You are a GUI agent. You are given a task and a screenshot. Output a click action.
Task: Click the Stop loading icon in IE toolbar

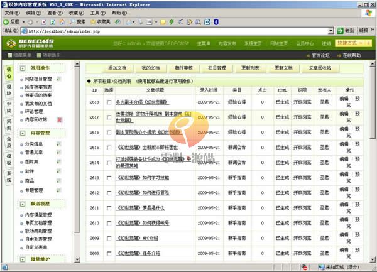pos(44,22)
